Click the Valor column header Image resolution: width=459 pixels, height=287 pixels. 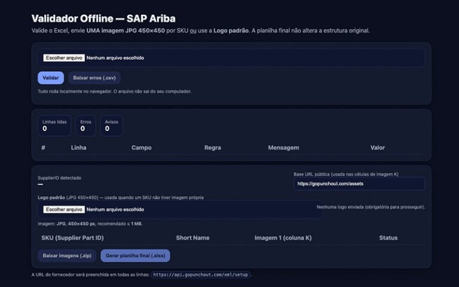point(377,148)
